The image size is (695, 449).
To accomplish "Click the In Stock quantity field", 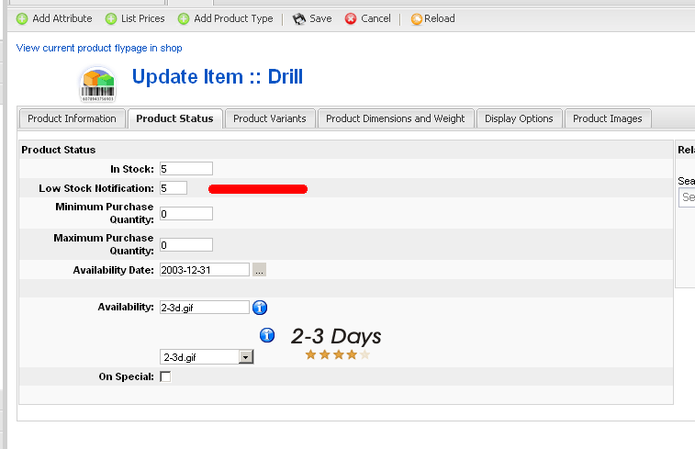I will (x=185, y=169).
